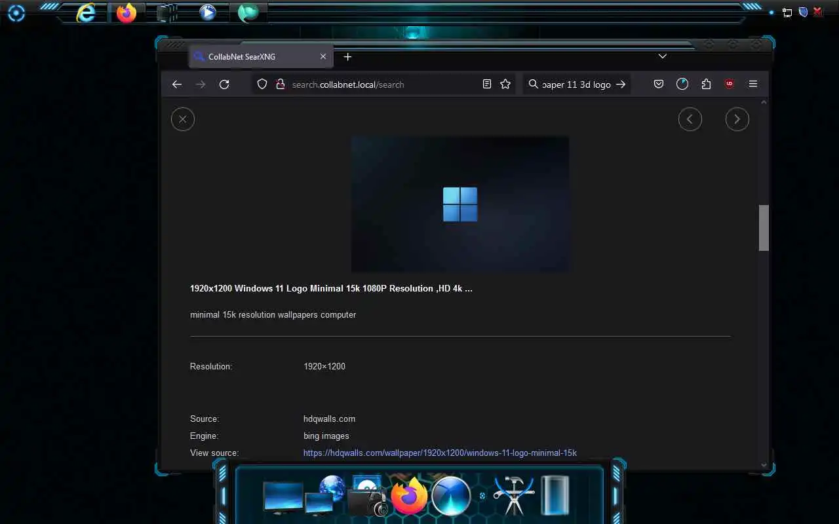This screenshot has height=524, width=839.
Task: Open the media player icon in top taskbar
Action: tap(208, 12)
